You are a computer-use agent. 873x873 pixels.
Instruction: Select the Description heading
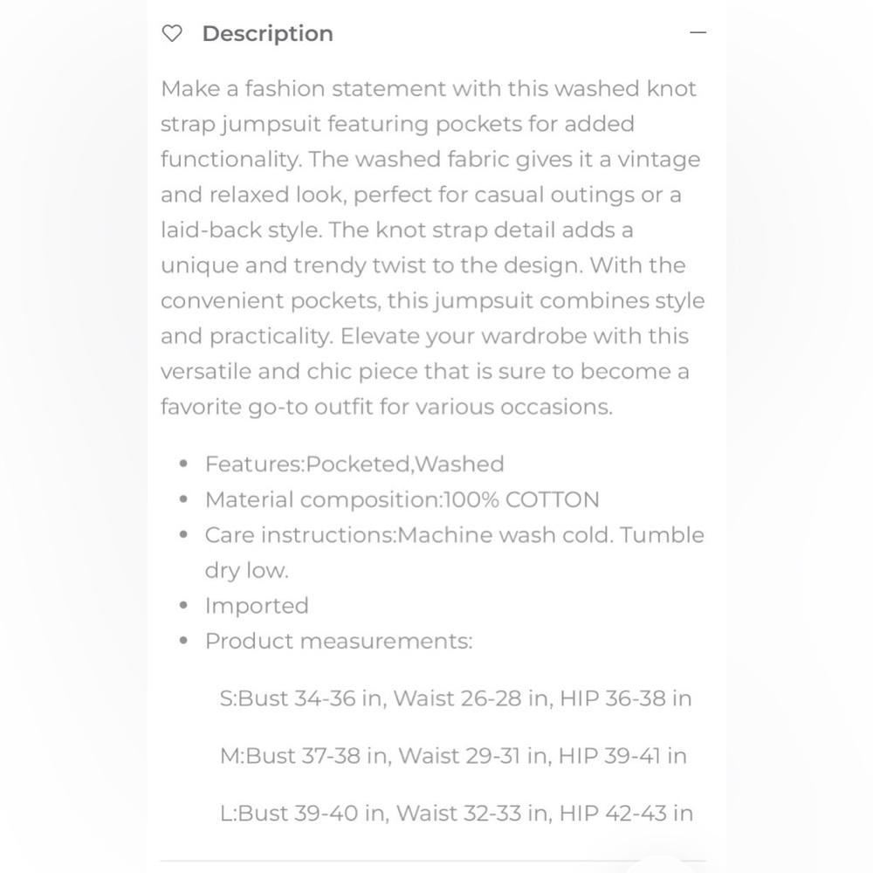(x=267, y=33)
